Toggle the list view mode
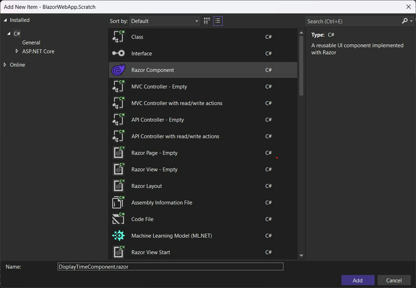 [217, 21]
